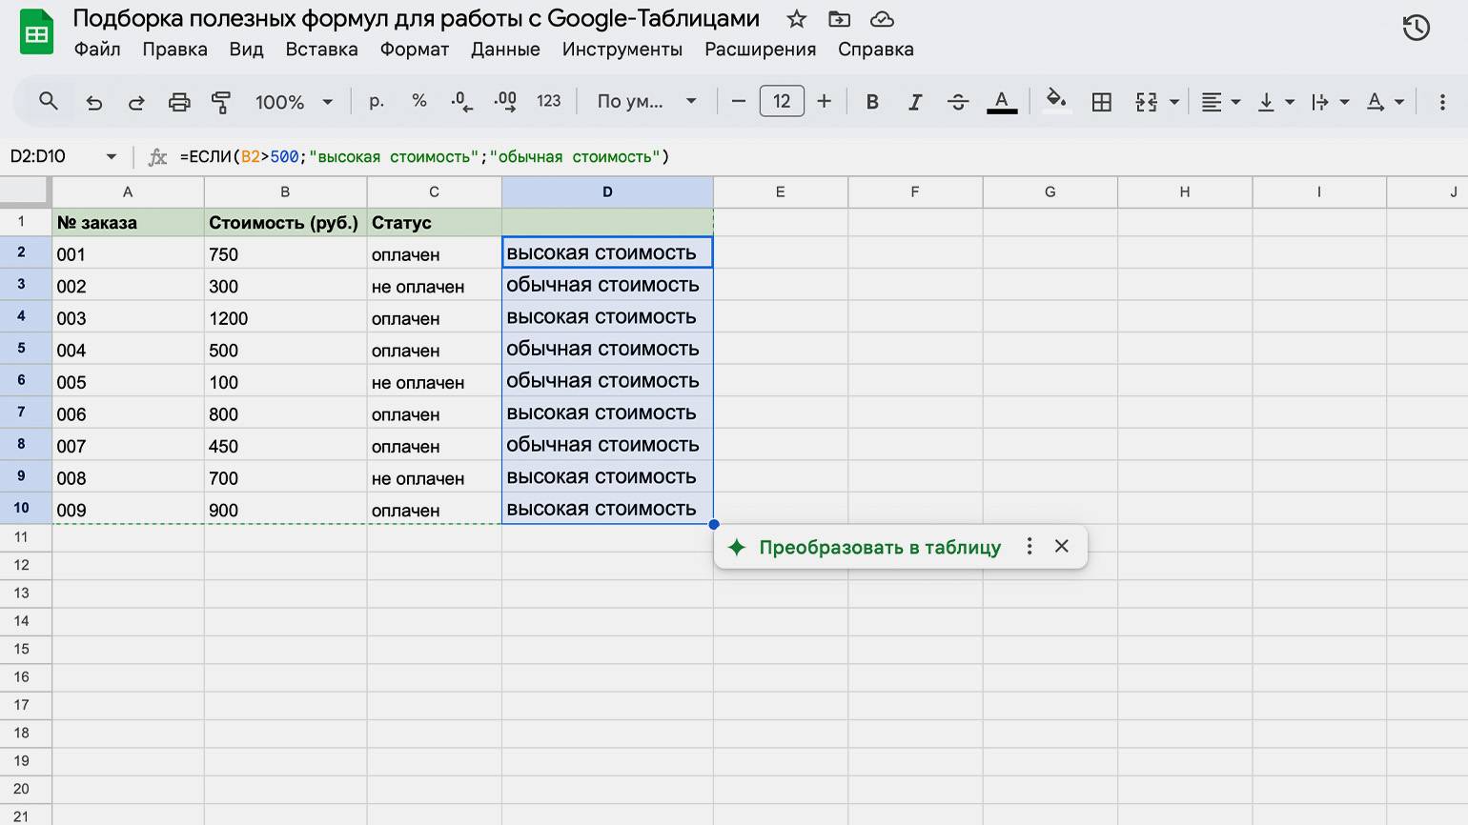Open the Справка menu
Image resolution: width=1468 pixels, height=825 pixels.
click(875, 50)
